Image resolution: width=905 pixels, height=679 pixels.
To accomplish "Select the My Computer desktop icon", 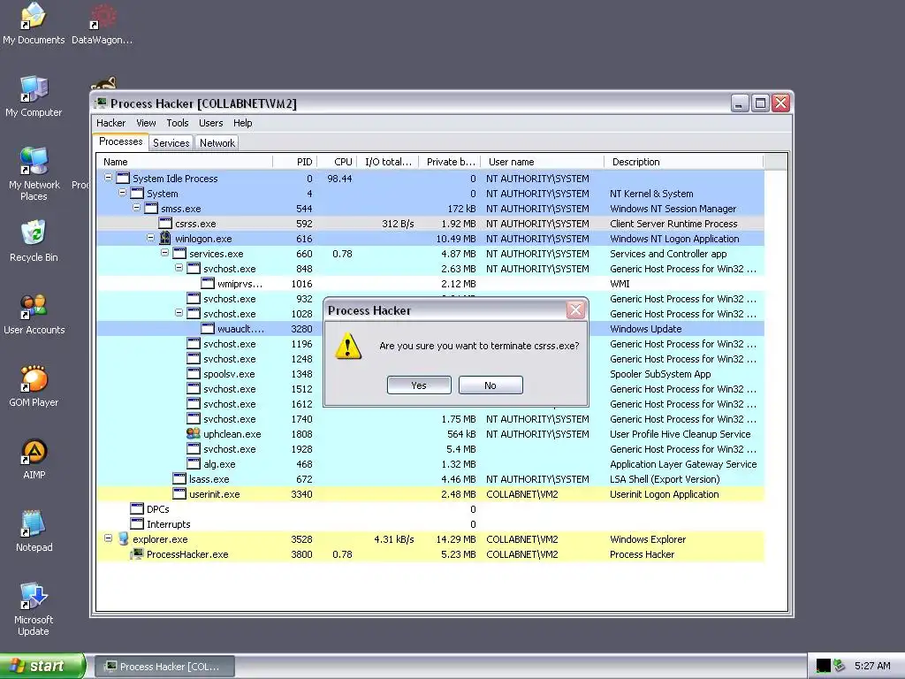I will (34, 95).
